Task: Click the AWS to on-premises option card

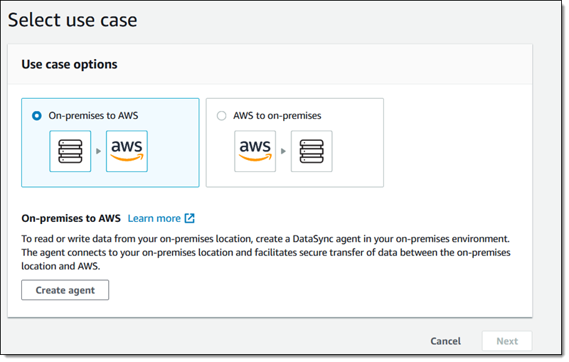Action: click(x=294, y=142)
